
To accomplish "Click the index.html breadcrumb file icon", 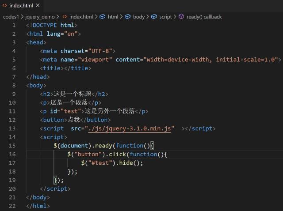I will 65,17.
